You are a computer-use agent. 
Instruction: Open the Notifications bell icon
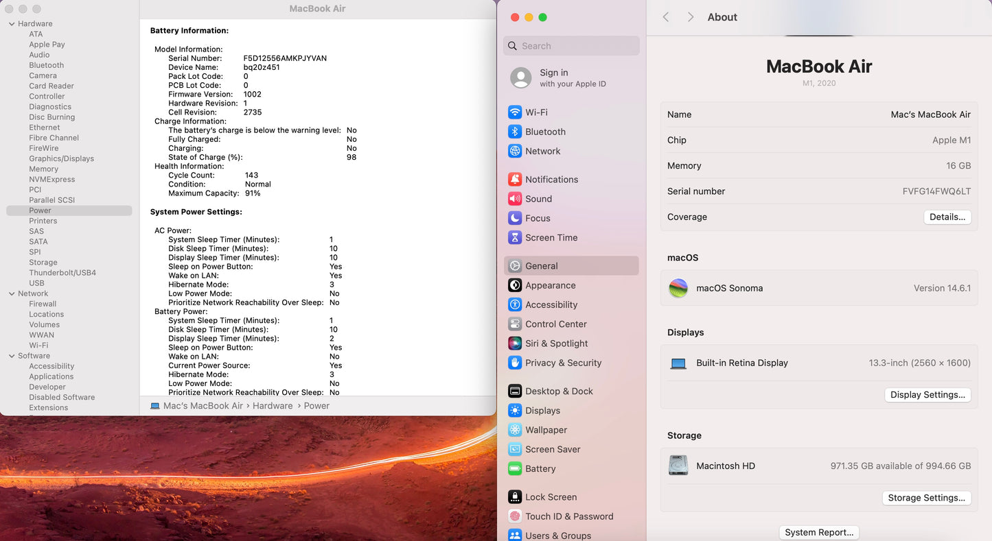[x=515, y=180]
